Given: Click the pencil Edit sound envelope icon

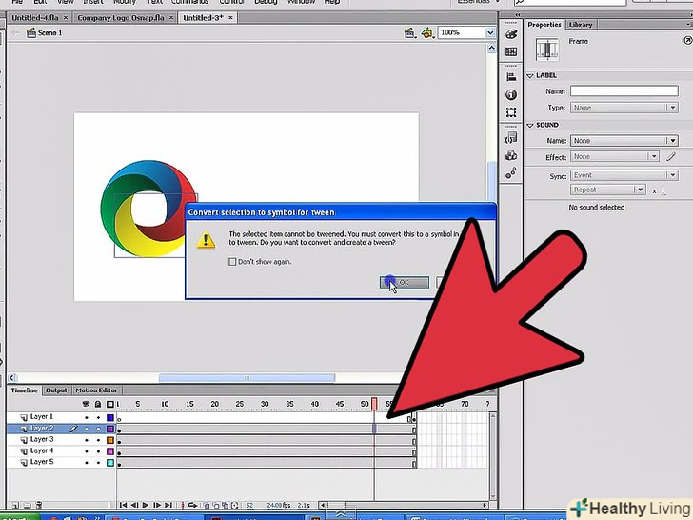Looking at the screenshot, I should 671,156.
